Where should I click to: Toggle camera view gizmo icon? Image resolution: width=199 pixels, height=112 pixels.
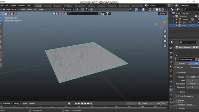pyautogui.click(x=165, y=41)
